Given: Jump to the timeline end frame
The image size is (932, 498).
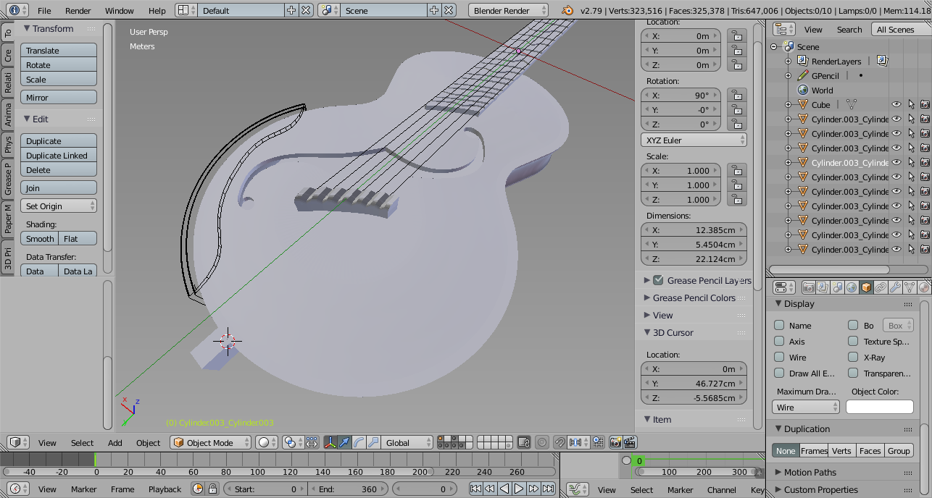Looking at the screenshot, I should pos(548,489).
